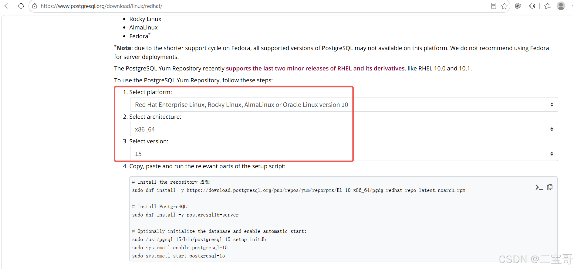
Task: Open the favorites list star-with-lines icon
Action: (x=548, y=6)
